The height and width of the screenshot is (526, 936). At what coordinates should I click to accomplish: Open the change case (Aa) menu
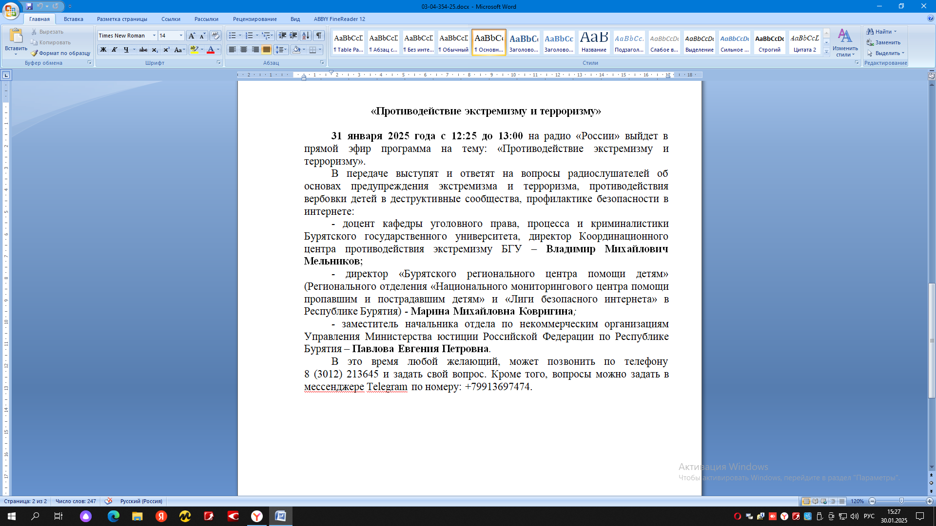(x=179, y=50)
